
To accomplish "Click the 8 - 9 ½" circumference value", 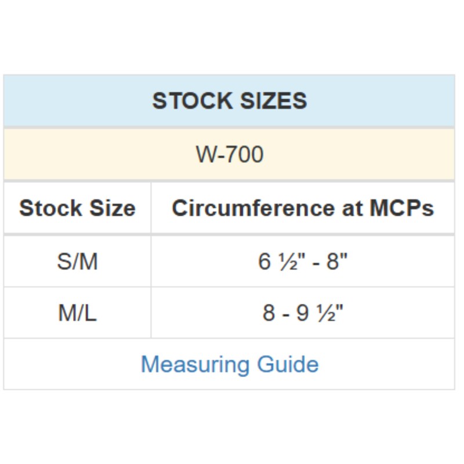I will coord(303,313).
